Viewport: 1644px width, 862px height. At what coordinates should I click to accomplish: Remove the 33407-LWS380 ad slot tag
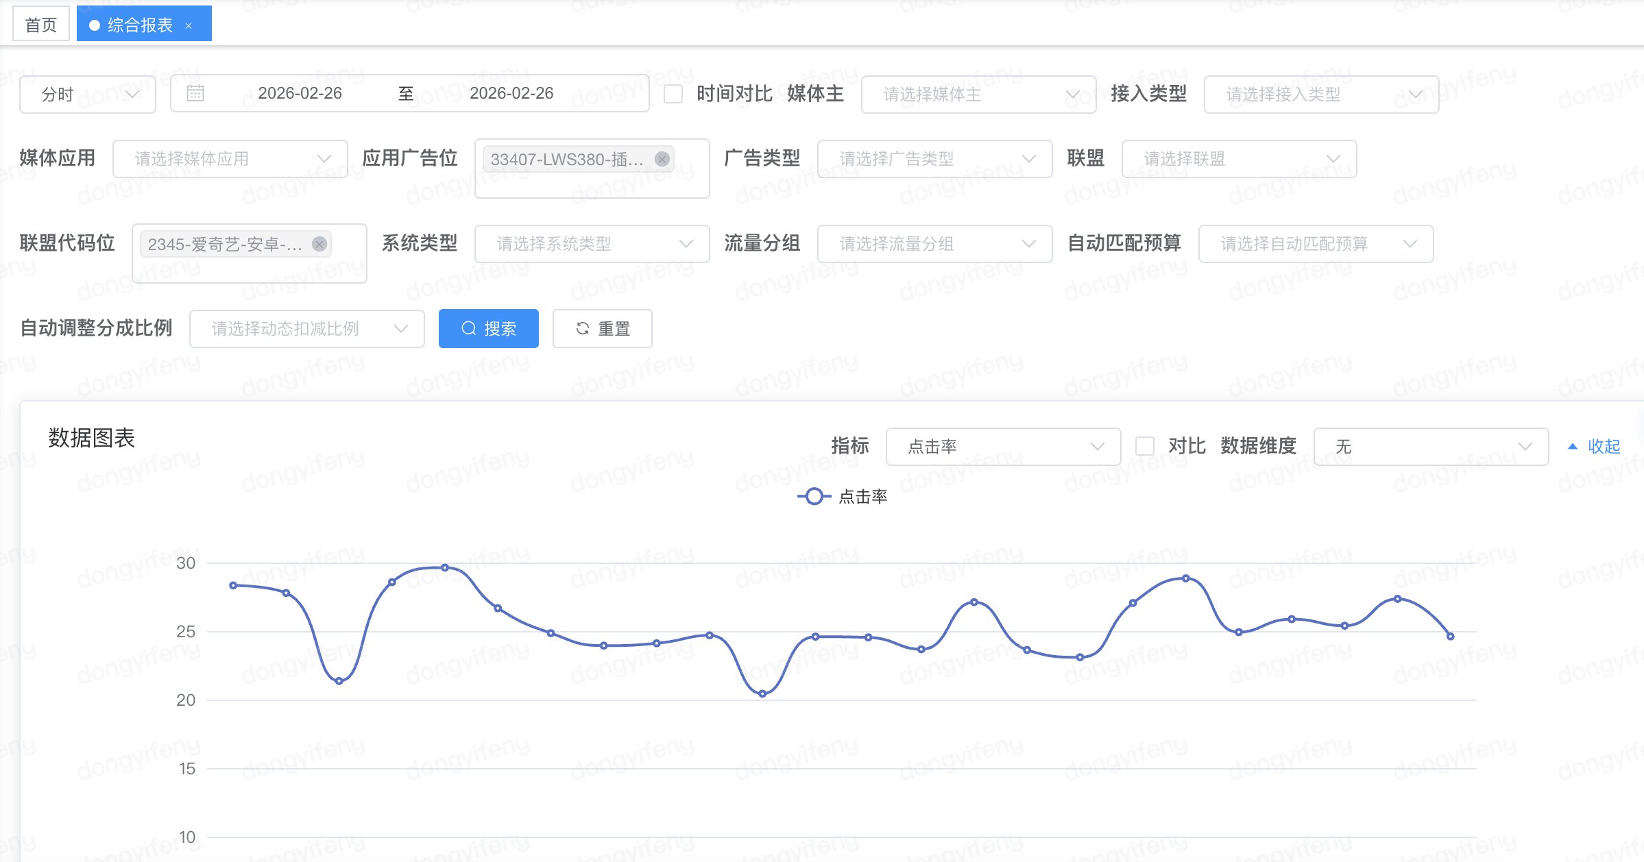pyautogui.click(x=662, y=159)
